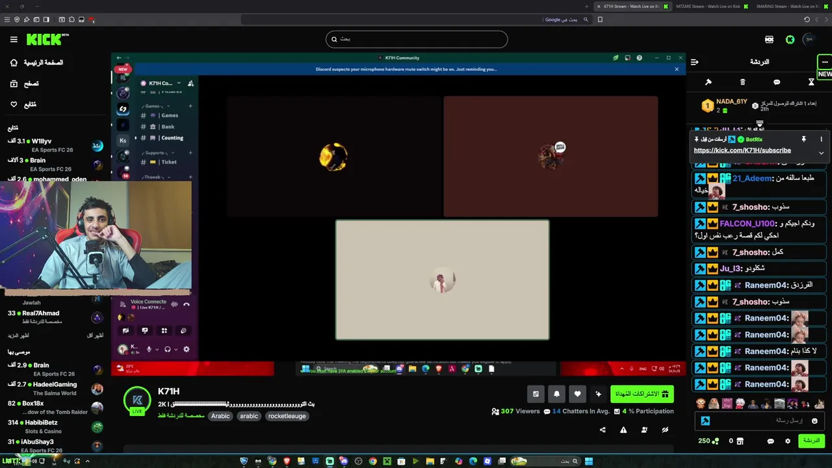Viewport: 832px width, 468px height.
Task: Collapse the gift leaderboard arrow handle
Action: 759,123
